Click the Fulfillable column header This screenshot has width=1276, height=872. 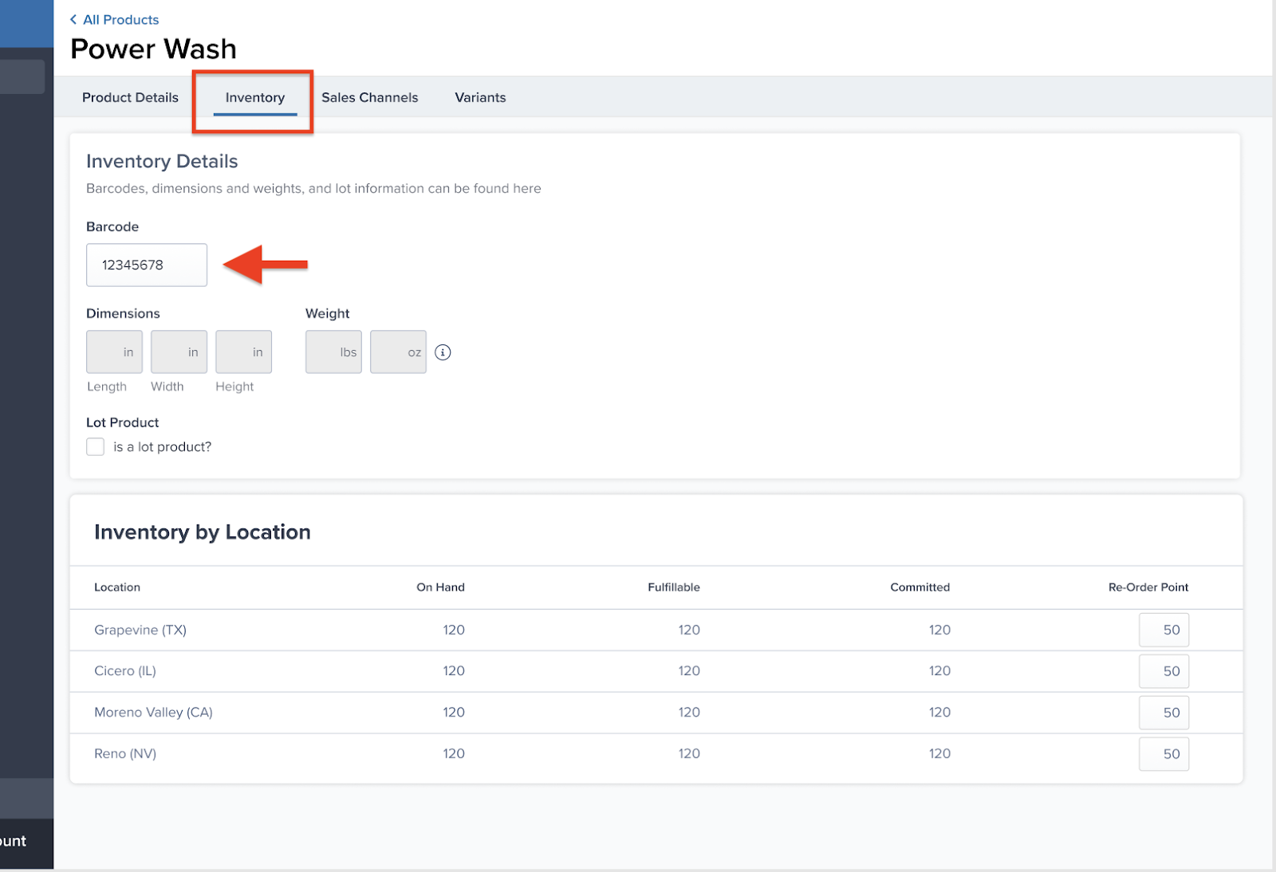tap(674, 587)
